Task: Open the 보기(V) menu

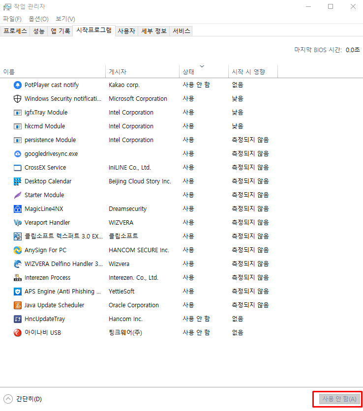Action: (x=65, y=19)
